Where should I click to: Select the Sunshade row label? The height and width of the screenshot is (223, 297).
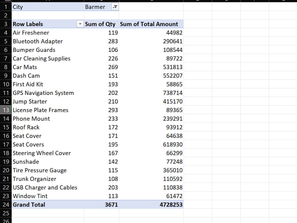[48, 161]
